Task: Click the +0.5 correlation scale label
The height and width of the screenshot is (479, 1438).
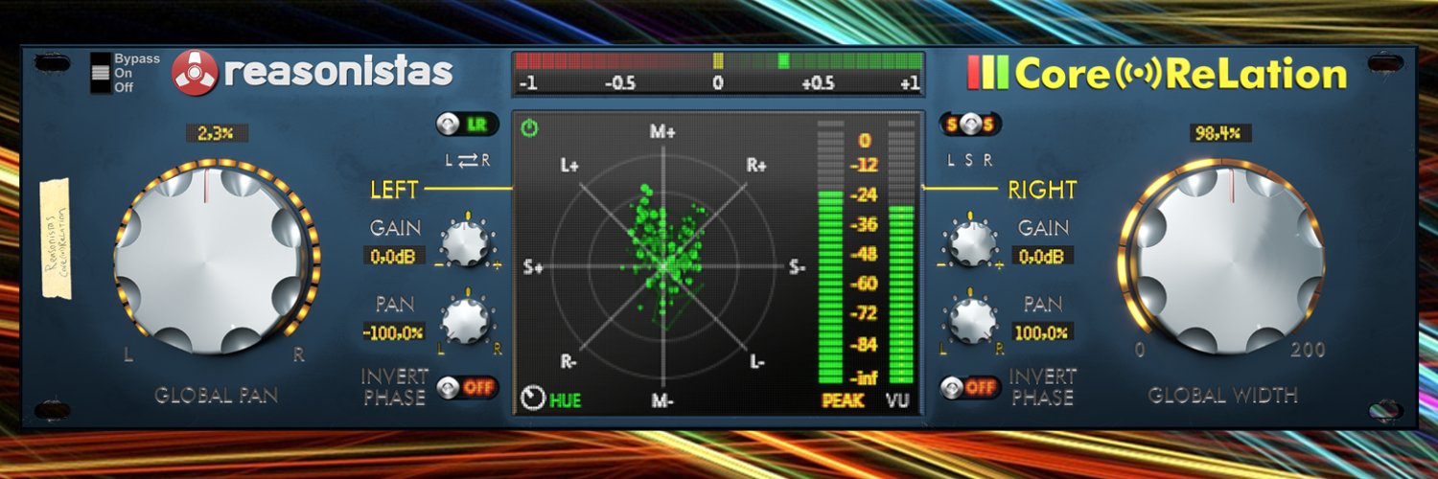Action: [x=819, y=83]
